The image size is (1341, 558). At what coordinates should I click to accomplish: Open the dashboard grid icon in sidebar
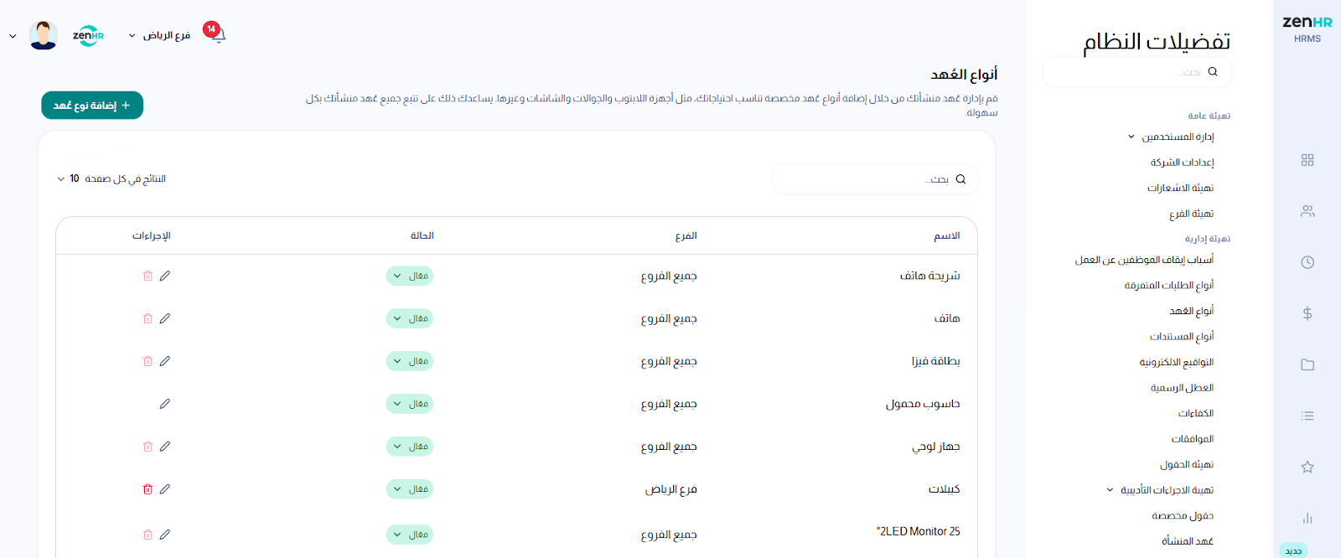click(x=1307, y=160)
